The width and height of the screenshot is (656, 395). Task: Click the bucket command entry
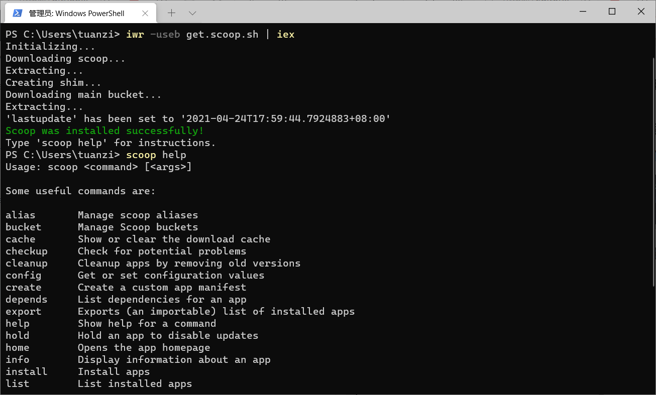click(x=23, y=227)
